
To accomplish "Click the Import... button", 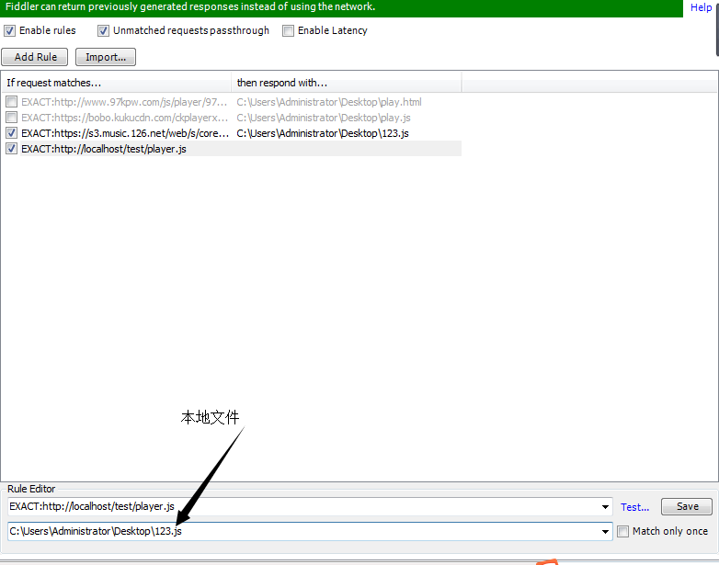I will click(x=106, y=57).
